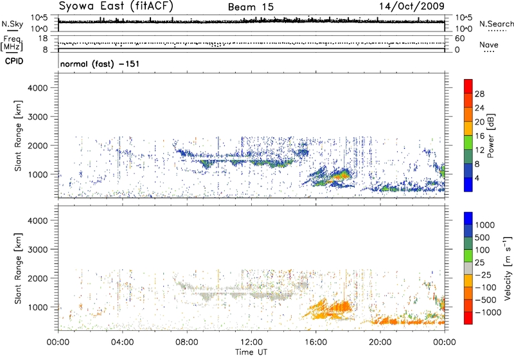Screen dimensions: 514x356
Task: Click the '12:00' time tick label
Action: coord(251,343)
